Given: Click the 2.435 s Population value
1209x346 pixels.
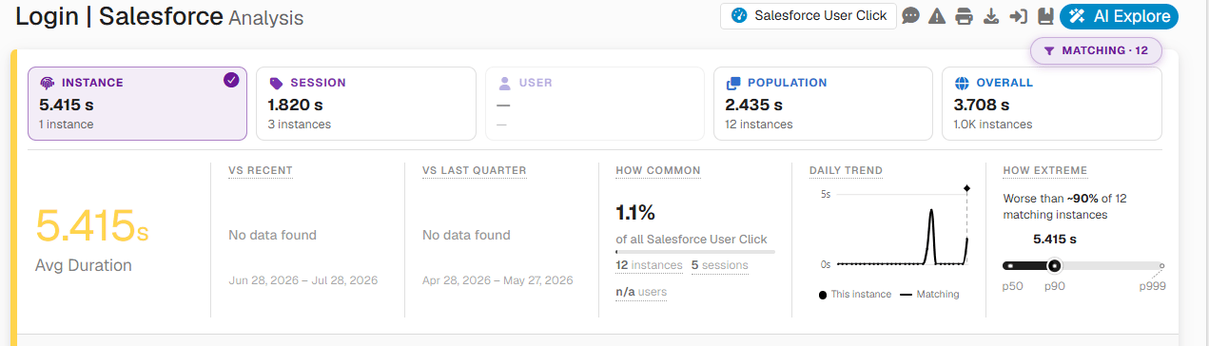Looking at the screenshot, I should click(753, 105).
